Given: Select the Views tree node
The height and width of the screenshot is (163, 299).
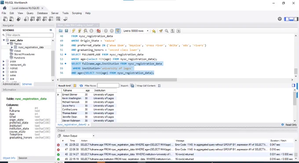Looking at the screenshot, I should click(17, 51).
